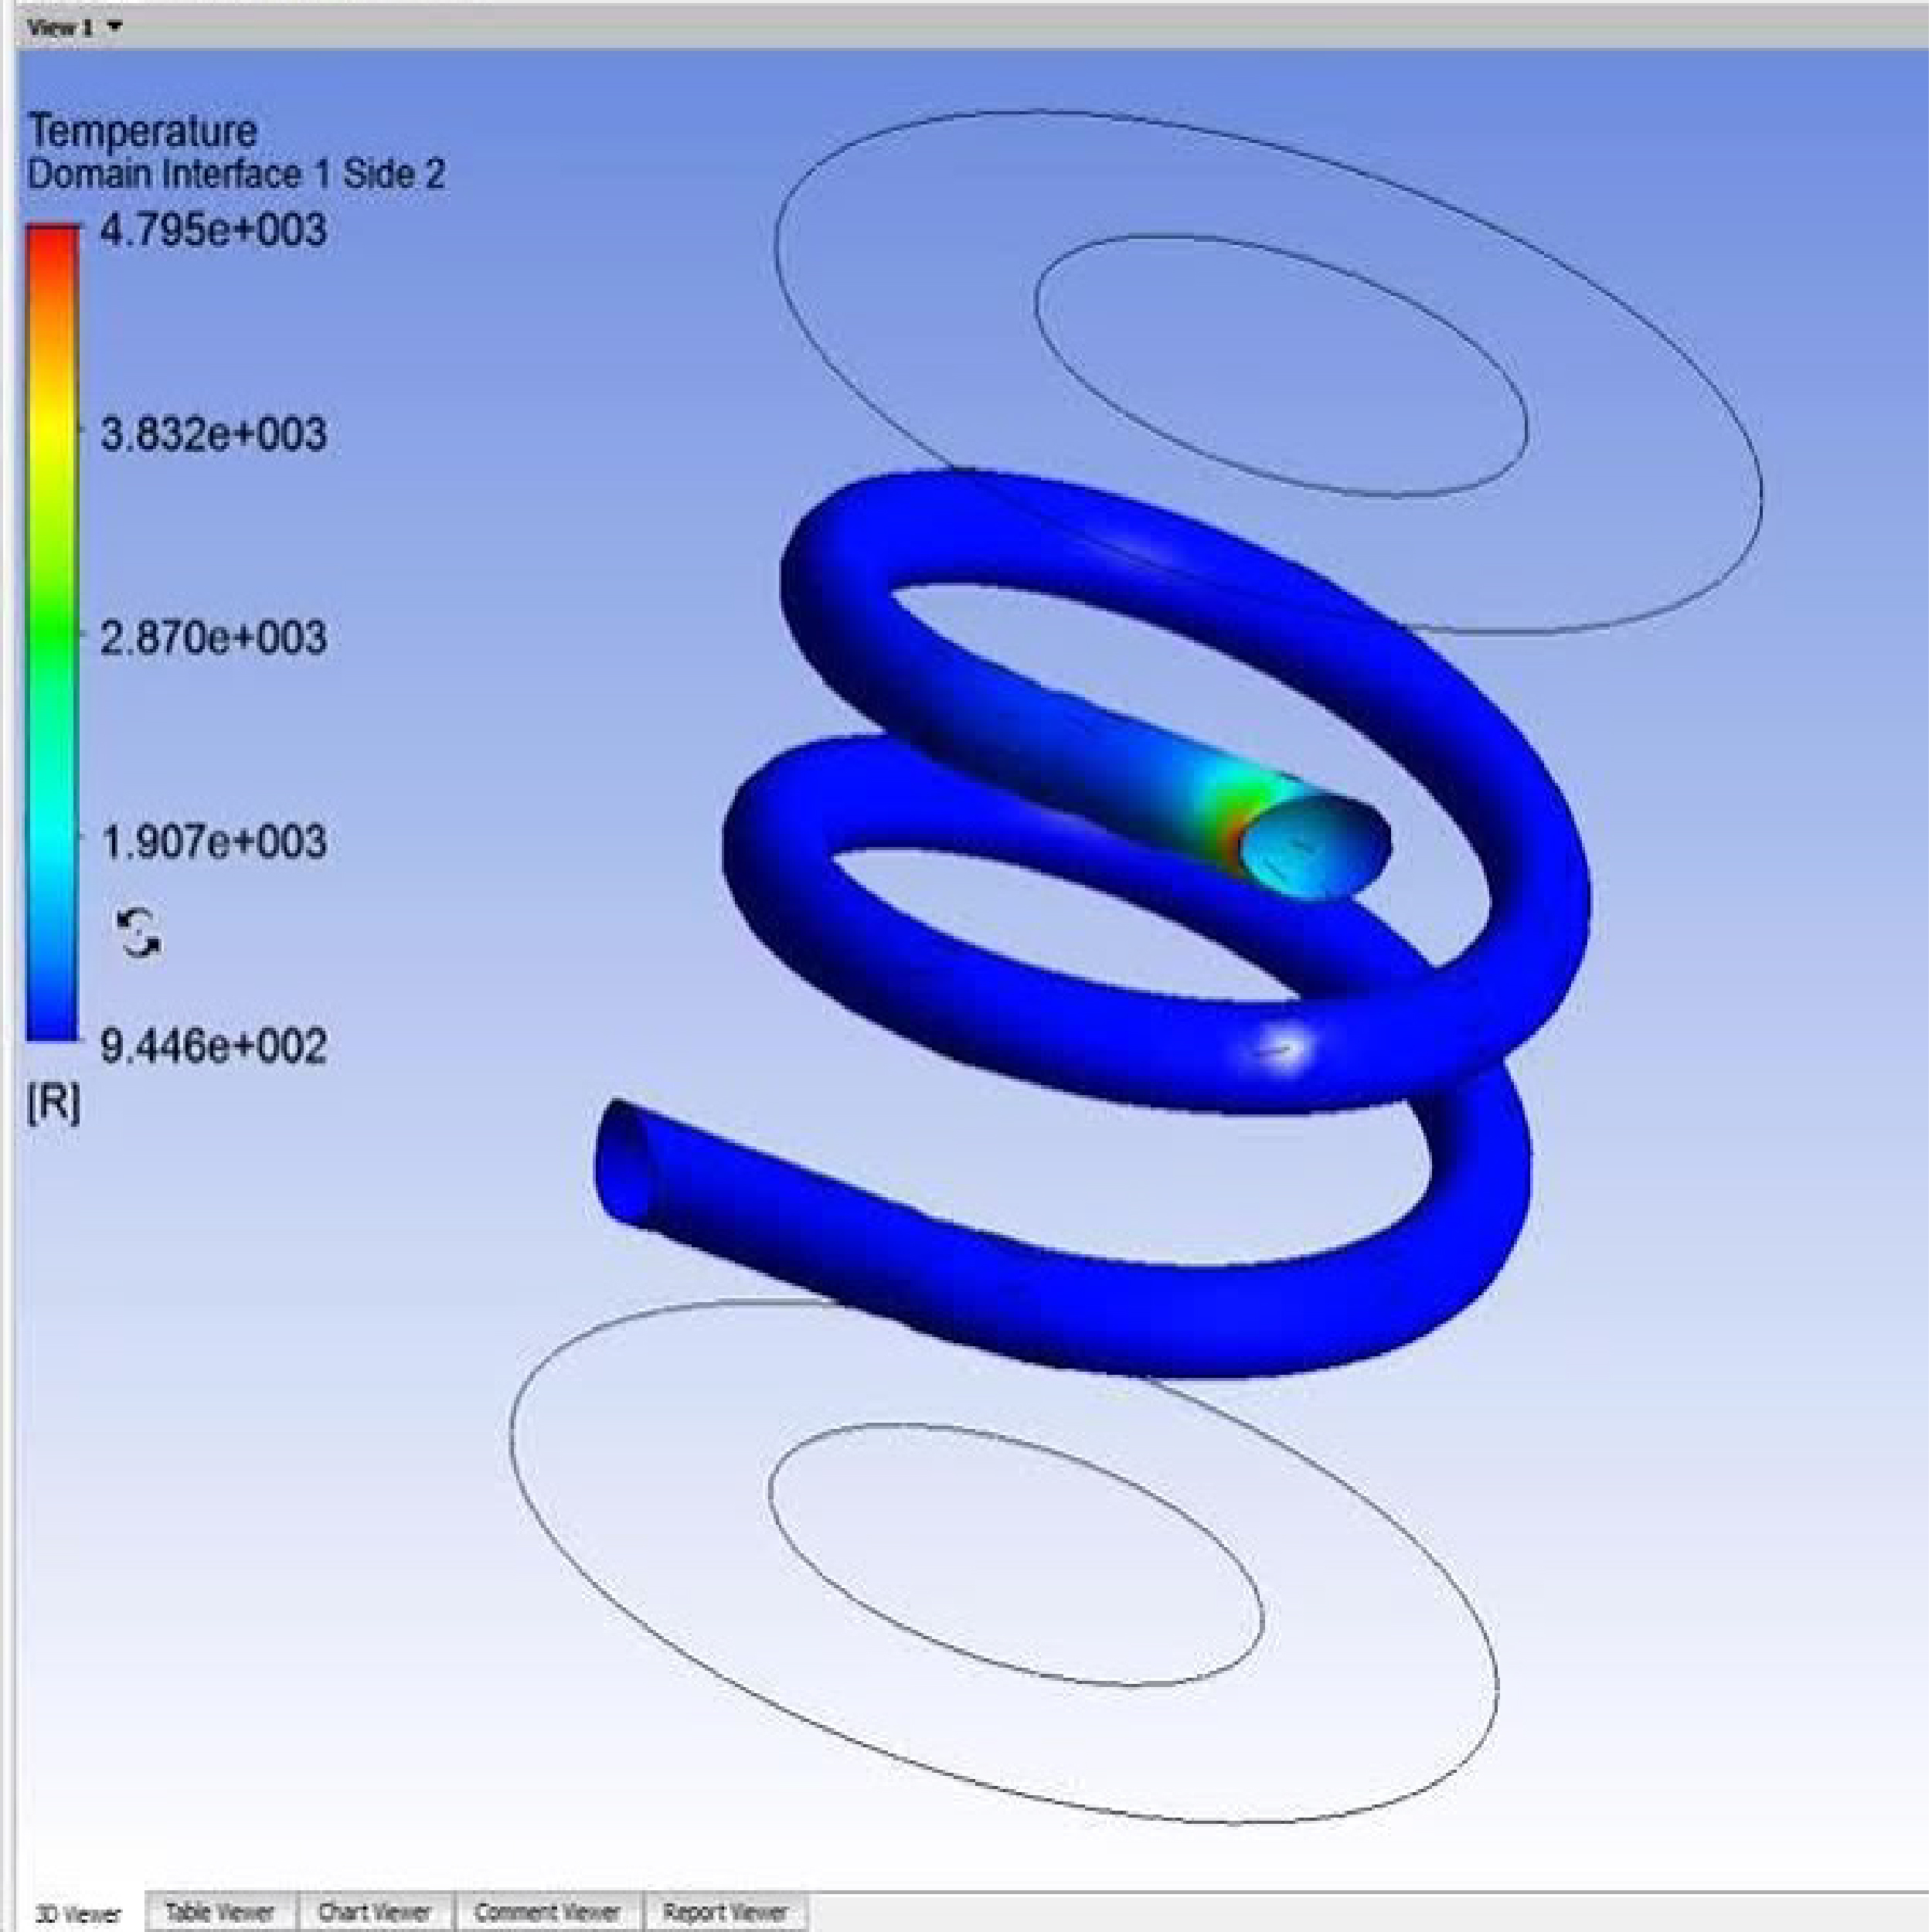This screenshot has width=1932, height=1932.
Task: Open the Table Viewer tab
Action: pyautogui.click(x=219, y=1912)
